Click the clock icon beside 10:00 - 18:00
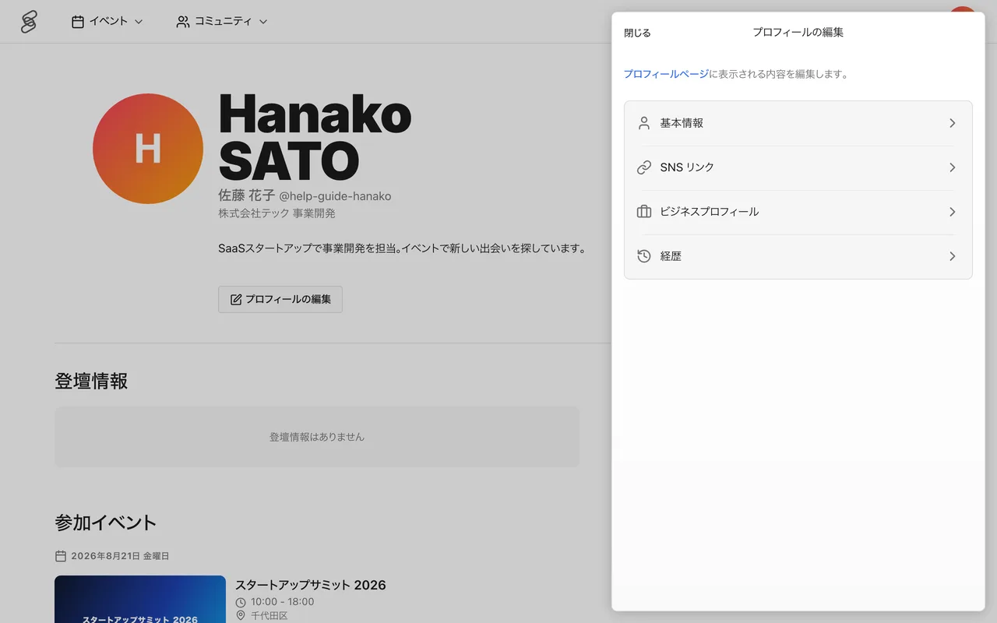This screenshot has height=623, width=997. click(x=241, y=602)
